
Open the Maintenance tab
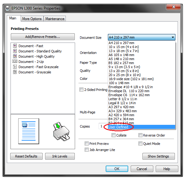coord(55,19)
